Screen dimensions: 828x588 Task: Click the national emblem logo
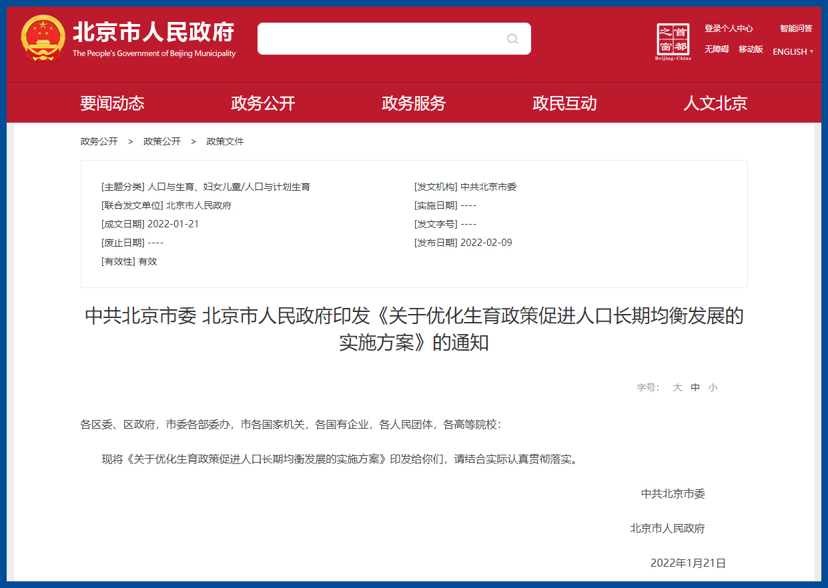(43, 39)
